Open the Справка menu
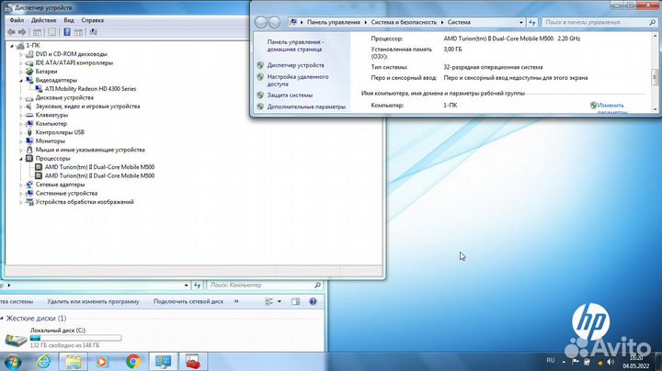This screenshot has height=371, width=662. [x=93, y=20]
